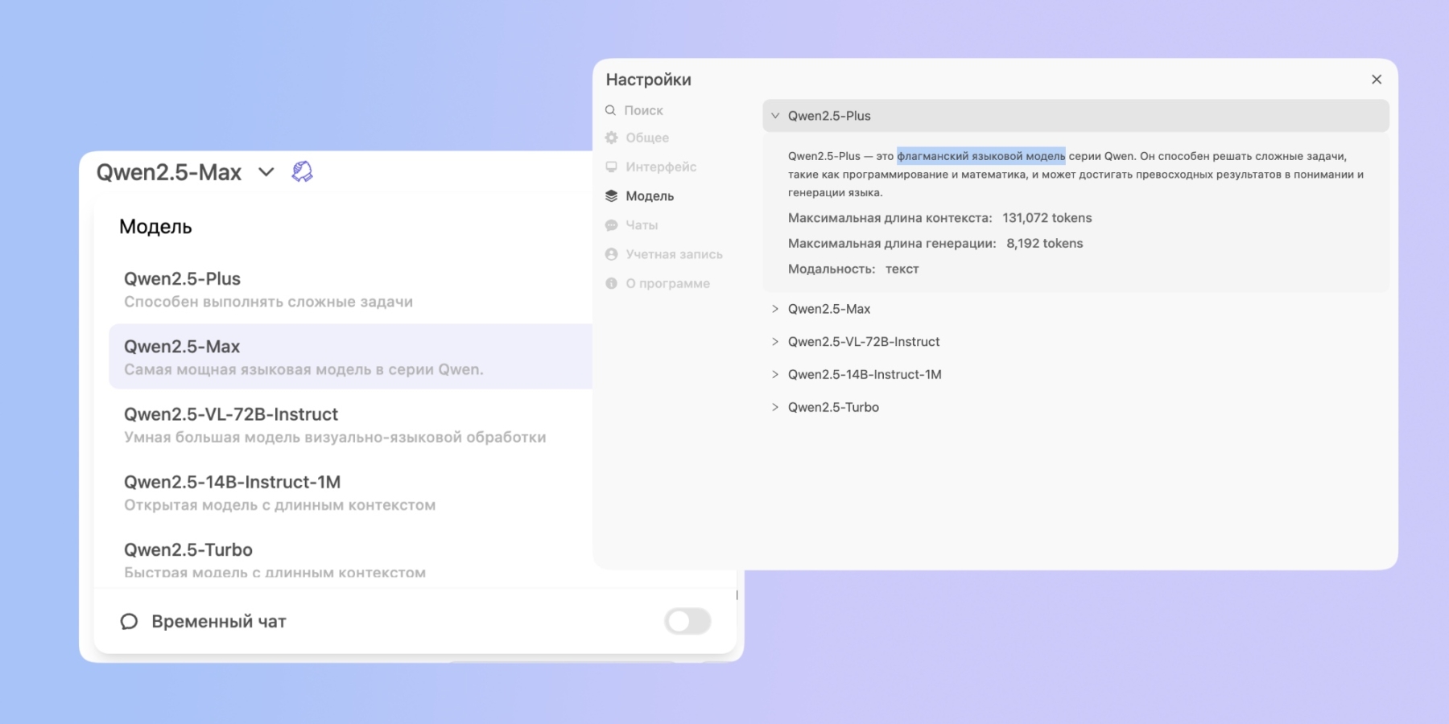
Task: Expand the Qwen2.5-VL-72B-Instruct settings row
Action: pos(775,342)
